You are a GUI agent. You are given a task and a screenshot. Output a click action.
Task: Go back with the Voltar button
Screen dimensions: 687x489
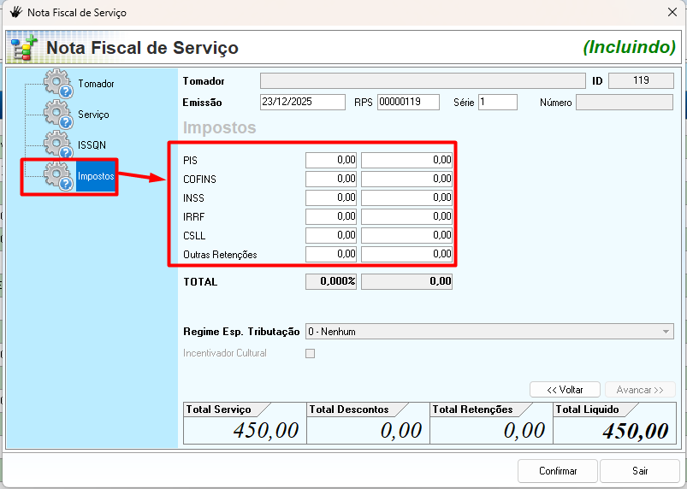(565, 390)
